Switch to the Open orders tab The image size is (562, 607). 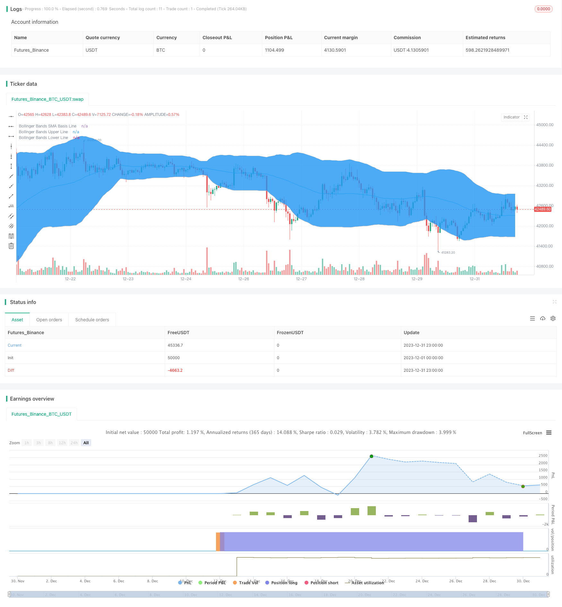click(x=49, y=320)
